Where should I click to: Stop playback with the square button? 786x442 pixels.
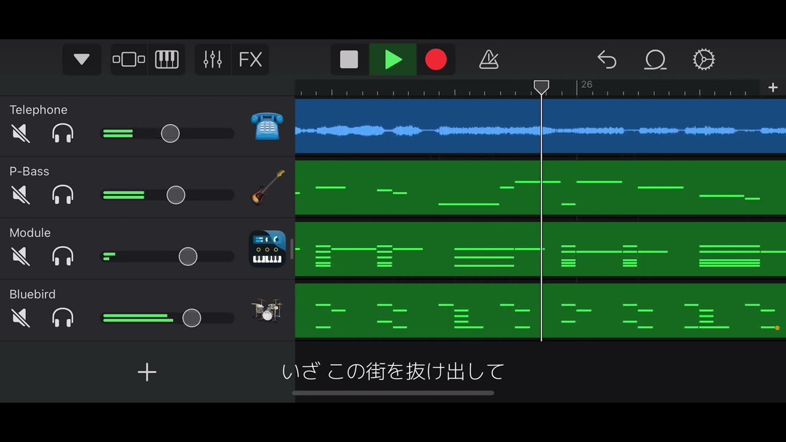click(349, 60)
